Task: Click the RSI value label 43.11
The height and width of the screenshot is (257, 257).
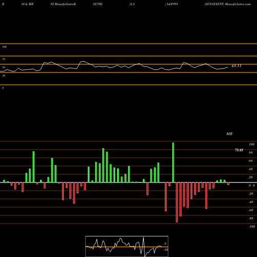Action: pos(236,66)
